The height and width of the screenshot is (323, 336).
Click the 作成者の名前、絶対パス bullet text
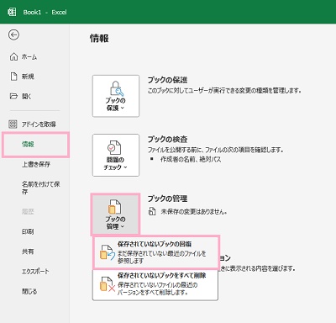(191, 159)
